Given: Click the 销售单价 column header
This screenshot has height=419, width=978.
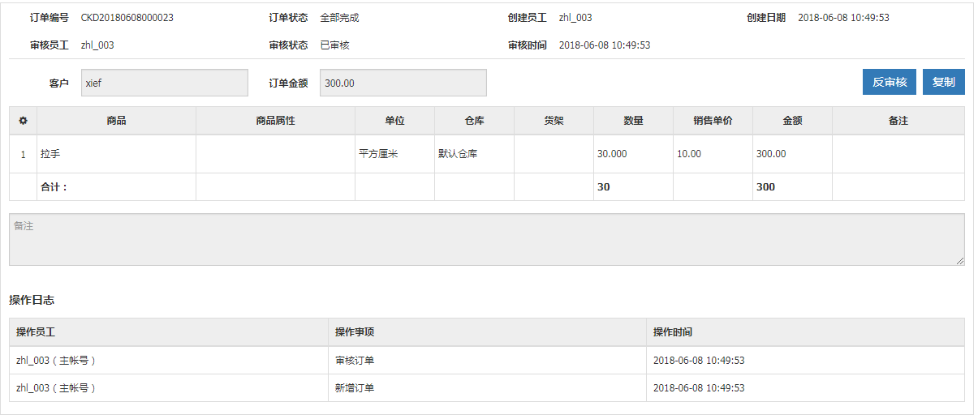Looking at the screenshot, I should (x=713, y=121).
